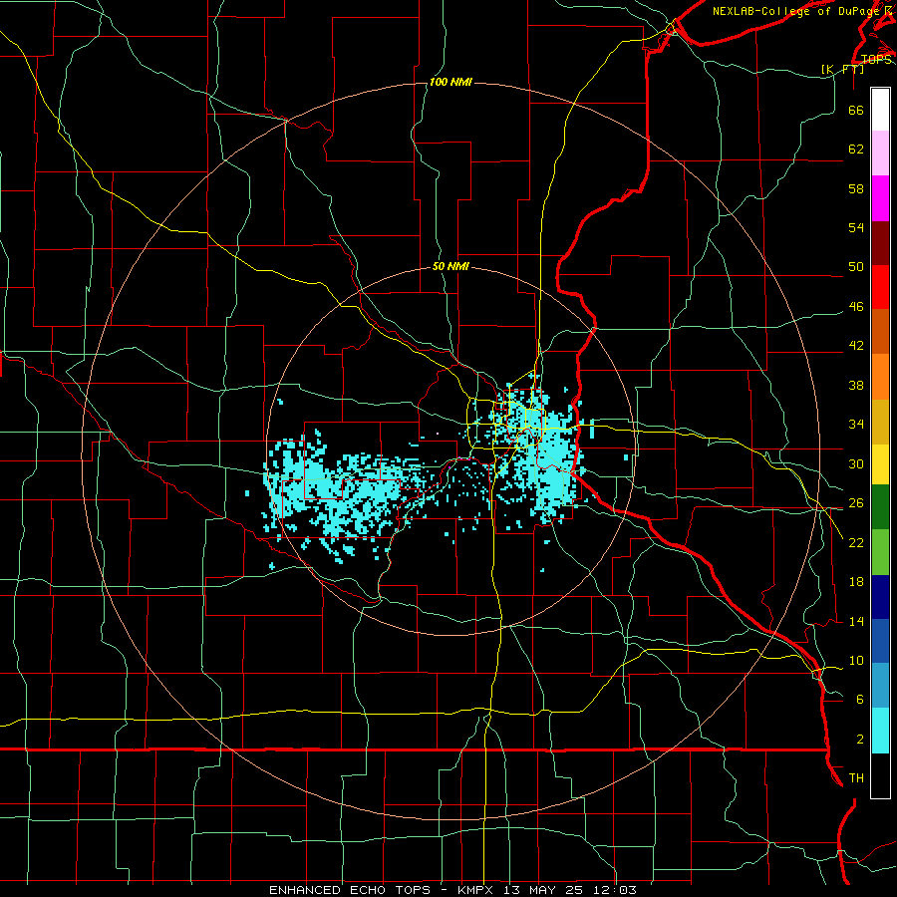Image resolution: width=897 pixels, height=897 pixels.
Task: Click the "10" legend value
Action: [x=856, y=661]
